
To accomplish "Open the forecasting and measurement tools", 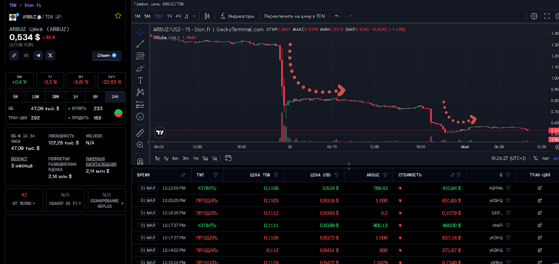I will point(140,105).
